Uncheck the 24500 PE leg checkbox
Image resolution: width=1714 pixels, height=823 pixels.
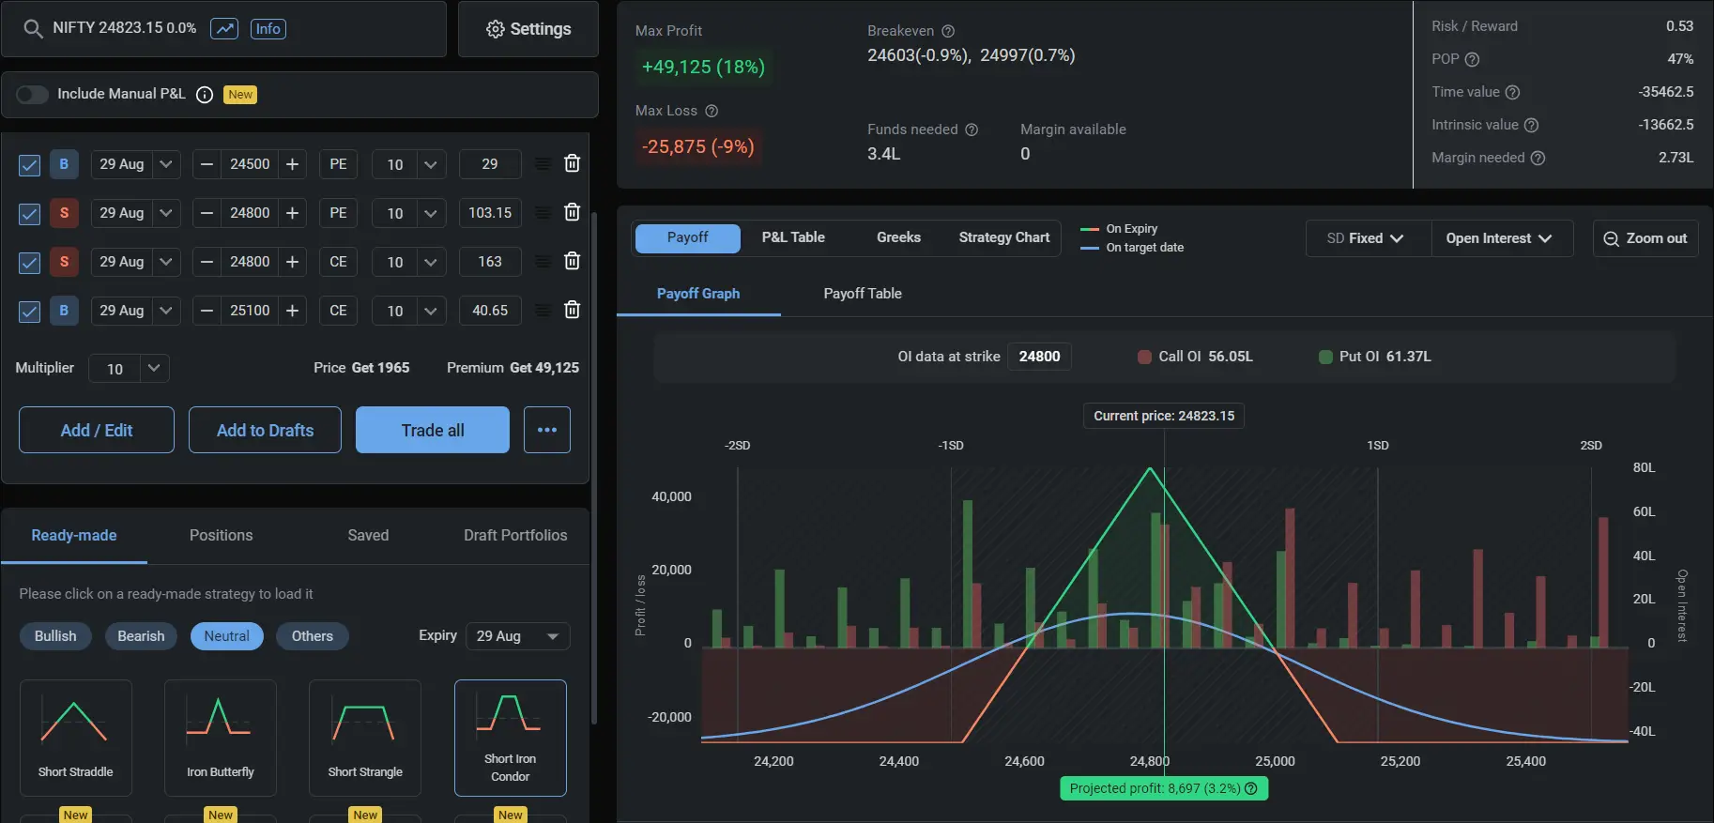click(29, 165)
